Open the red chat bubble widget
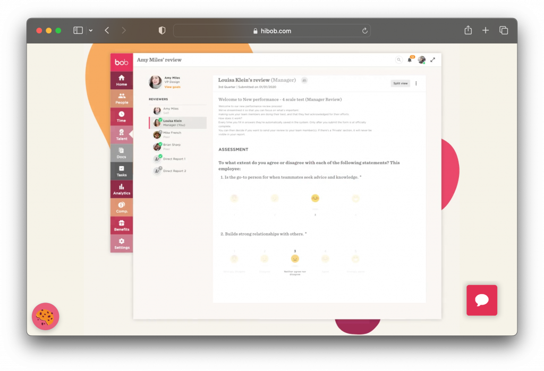This screenshot has height=371, width=544. pyautogui.click(x=481, y=300)
